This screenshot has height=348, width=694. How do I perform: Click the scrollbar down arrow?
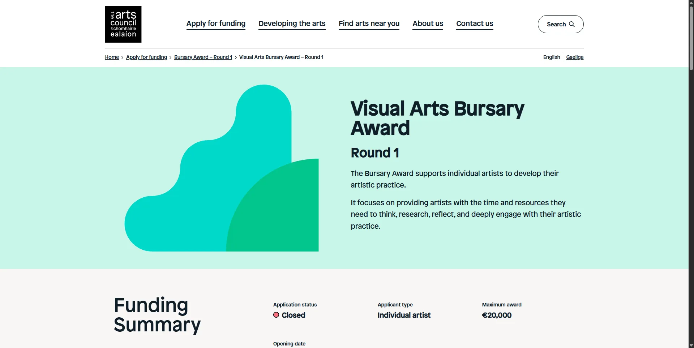691,345
